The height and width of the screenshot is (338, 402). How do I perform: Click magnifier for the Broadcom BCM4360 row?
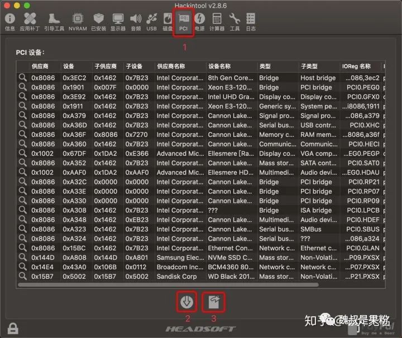(22, 266)
